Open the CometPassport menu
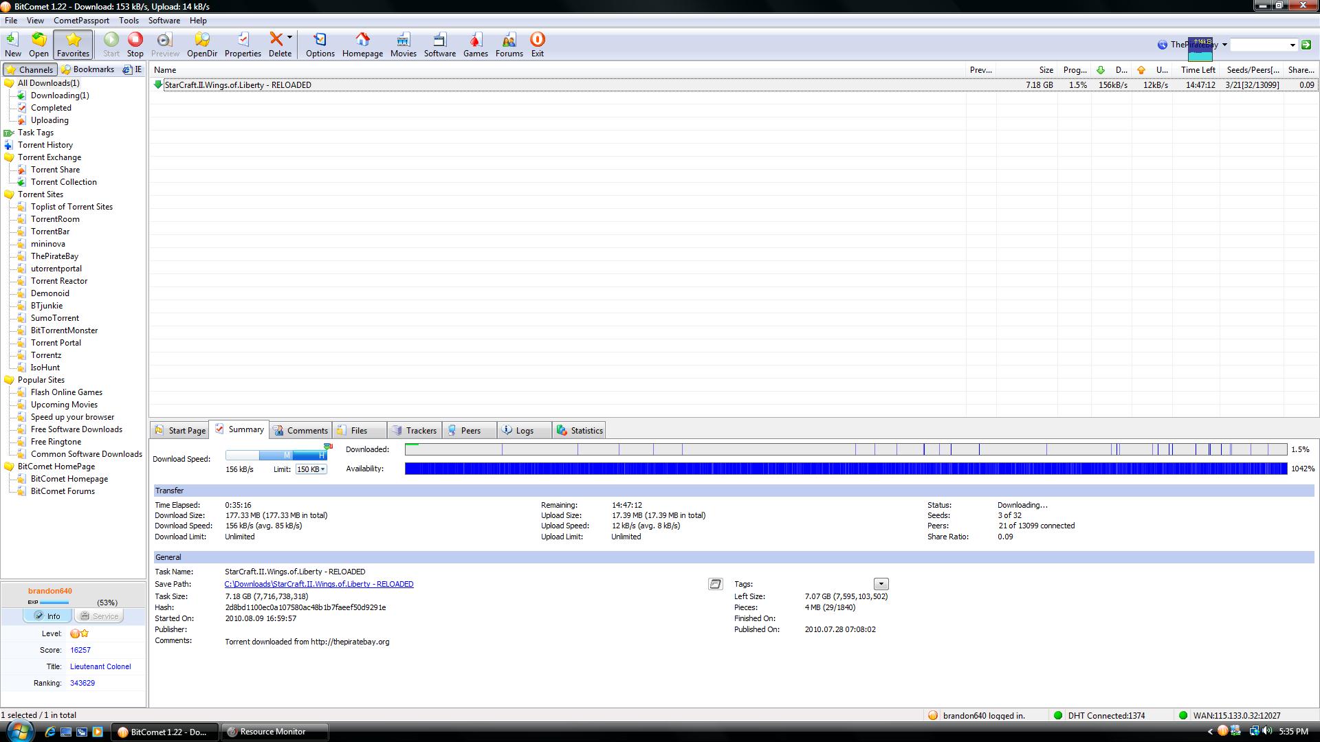Viewport: 1320px width, 742px height. pyautogui.click(x=82, y=21)
